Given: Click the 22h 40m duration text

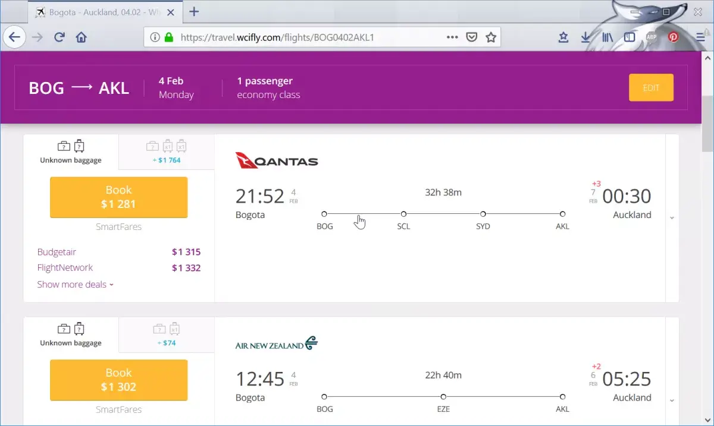Looking at the screenshot, I should (x=443, y=375).
